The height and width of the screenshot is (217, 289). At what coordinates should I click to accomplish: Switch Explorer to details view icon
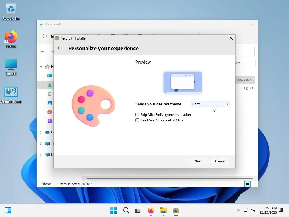[248, 184]
